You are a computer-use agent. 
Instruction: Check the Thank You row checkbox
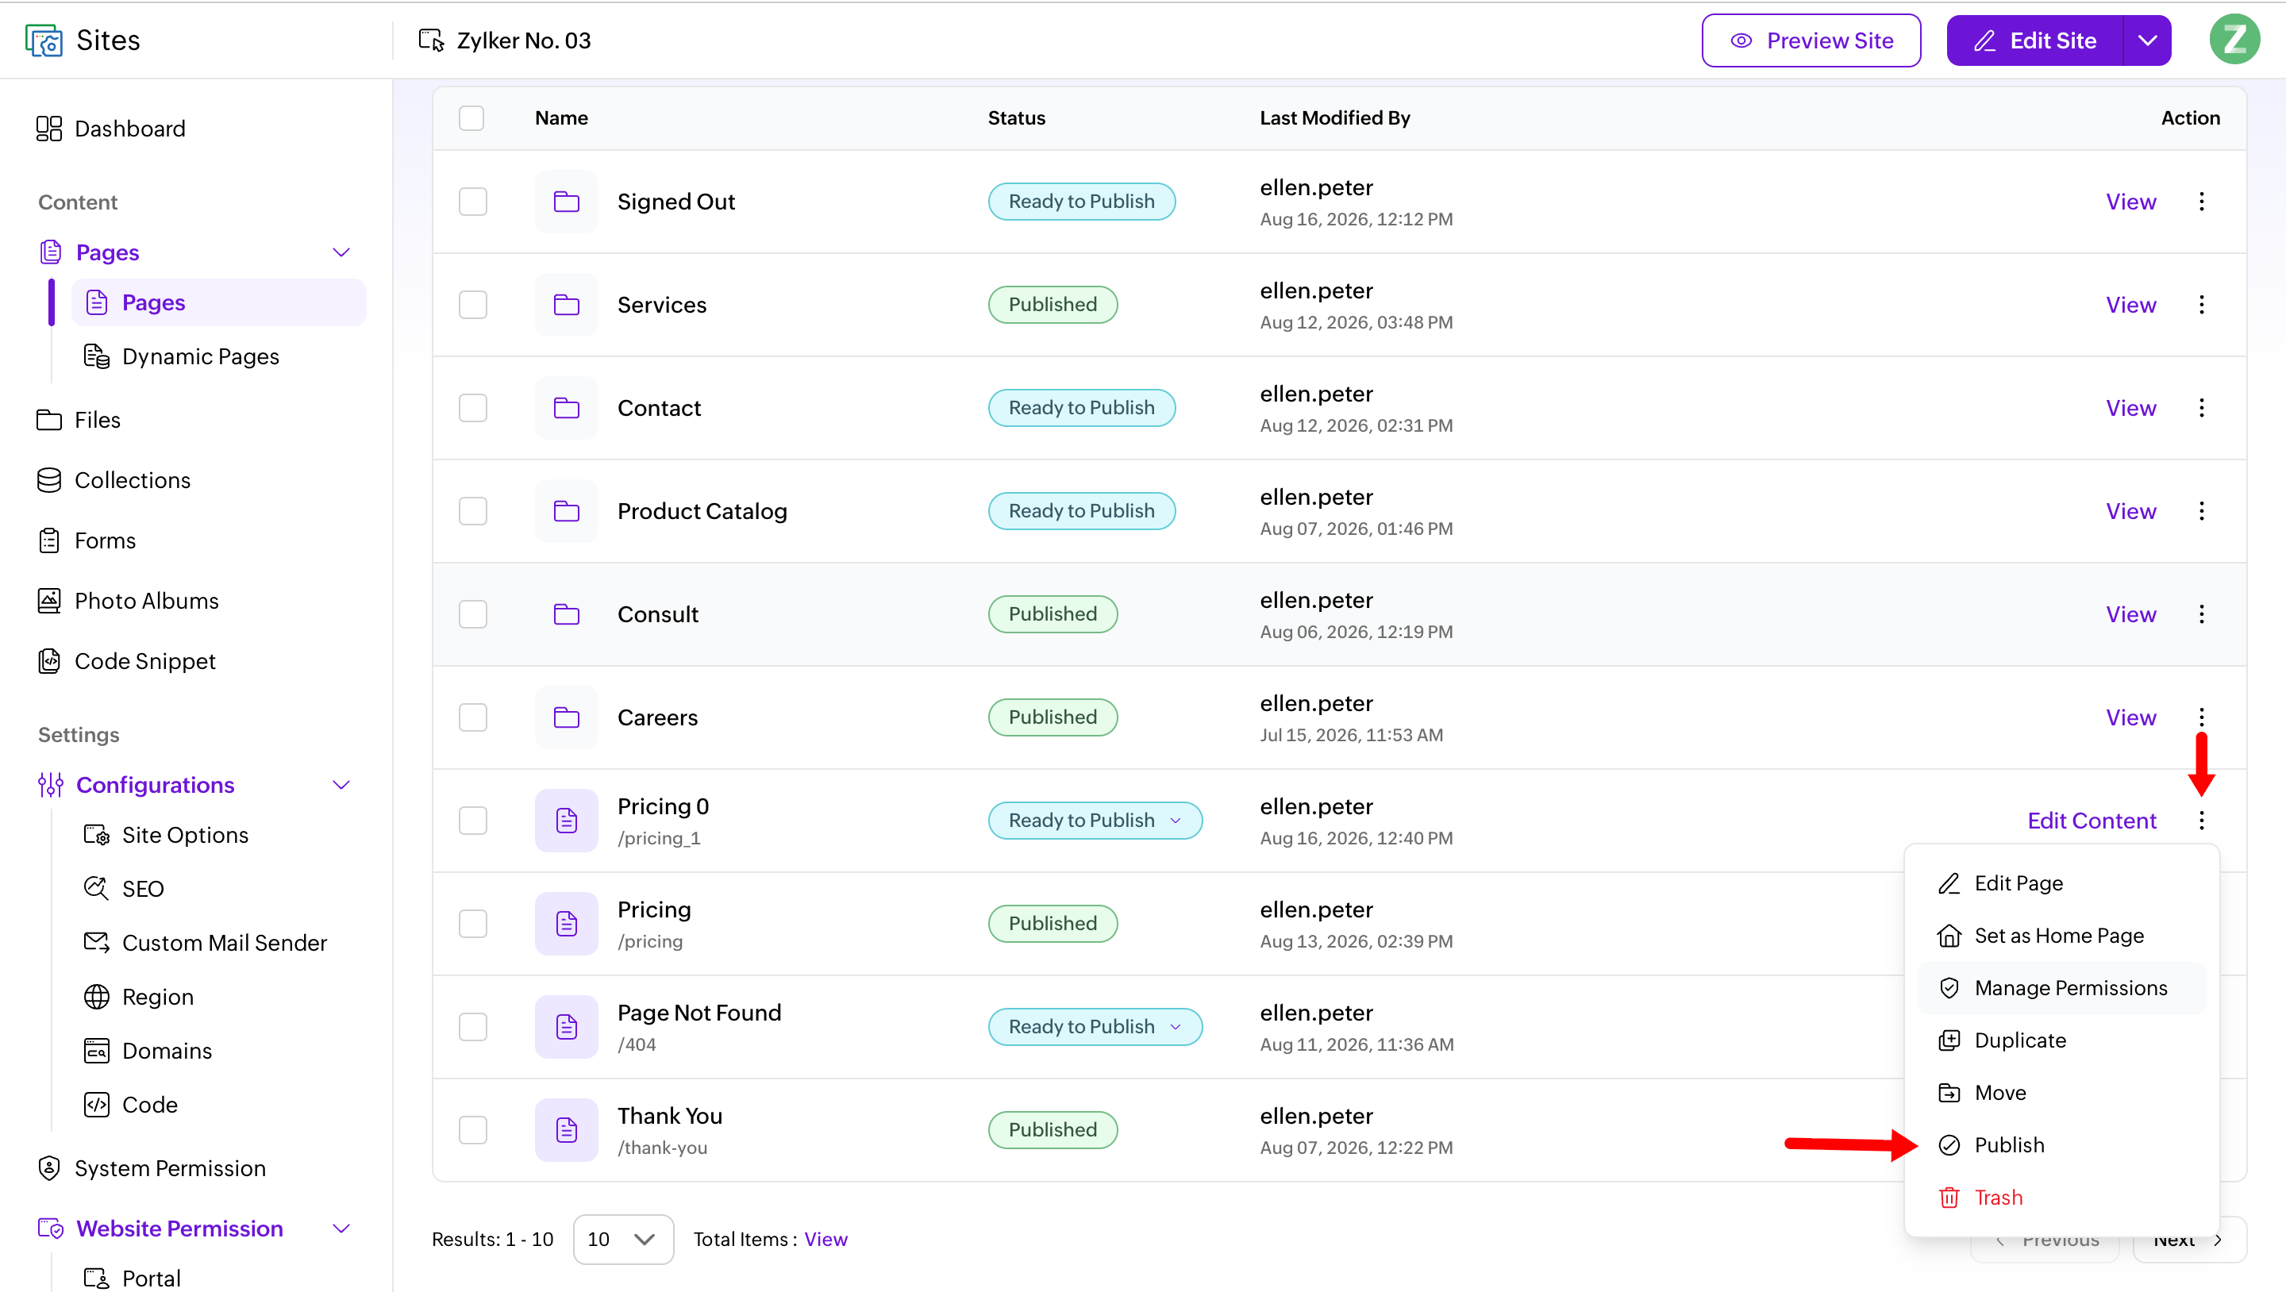click(473, 1129)
